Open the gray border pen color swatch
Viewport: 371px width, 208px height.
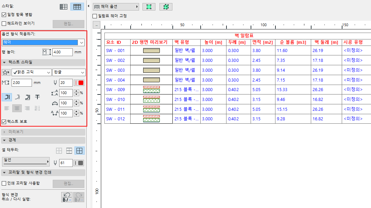[79, 163]
